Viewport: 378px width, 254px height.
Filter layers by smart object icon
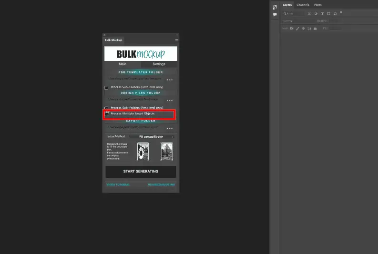coord(335,13)
